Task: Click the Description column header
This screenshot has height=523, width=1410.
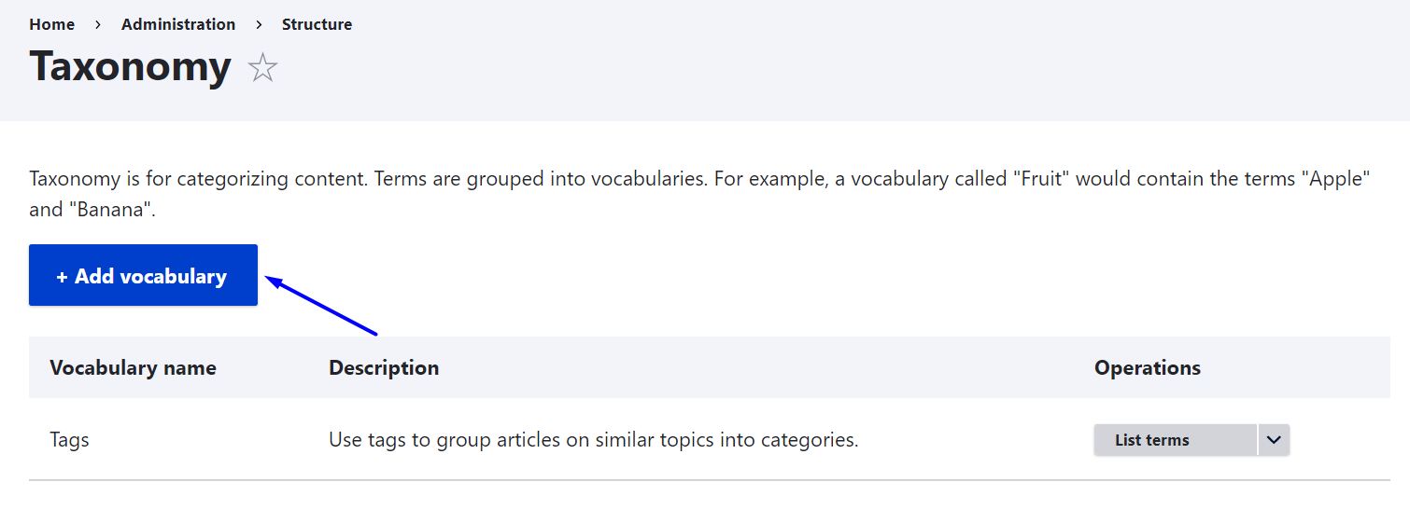Action: 384,367
